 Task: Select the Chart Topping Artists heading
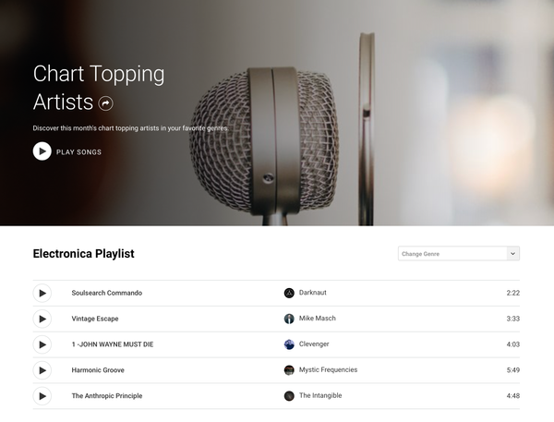pyautogui.click(x=99, y=88)
